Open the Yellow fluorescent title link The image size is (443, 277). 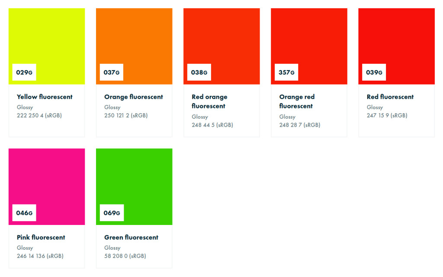(45, 97)
